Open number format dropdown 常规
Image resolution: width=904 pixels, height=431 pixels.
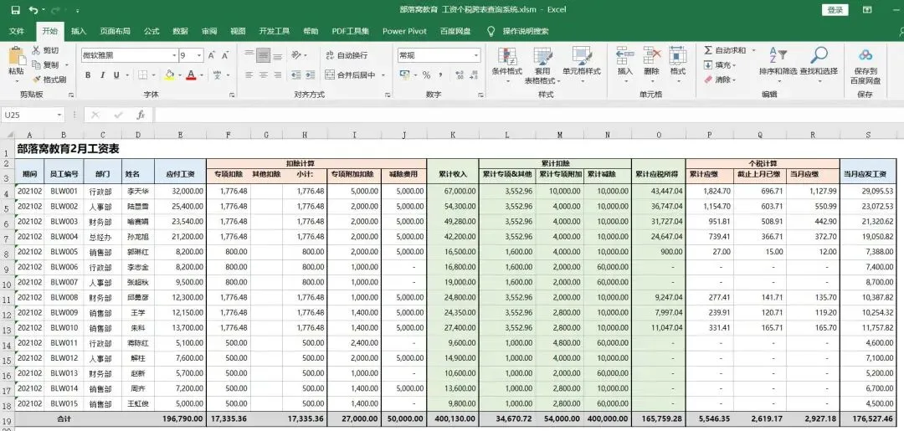click(x=476, y=55)
